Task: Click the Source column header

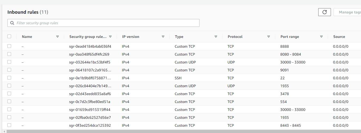Action: [339, 37]
